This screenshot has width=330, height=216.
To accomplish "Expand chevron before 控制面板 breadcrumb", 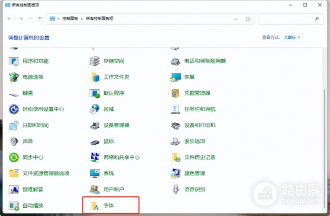I will 58,19.
